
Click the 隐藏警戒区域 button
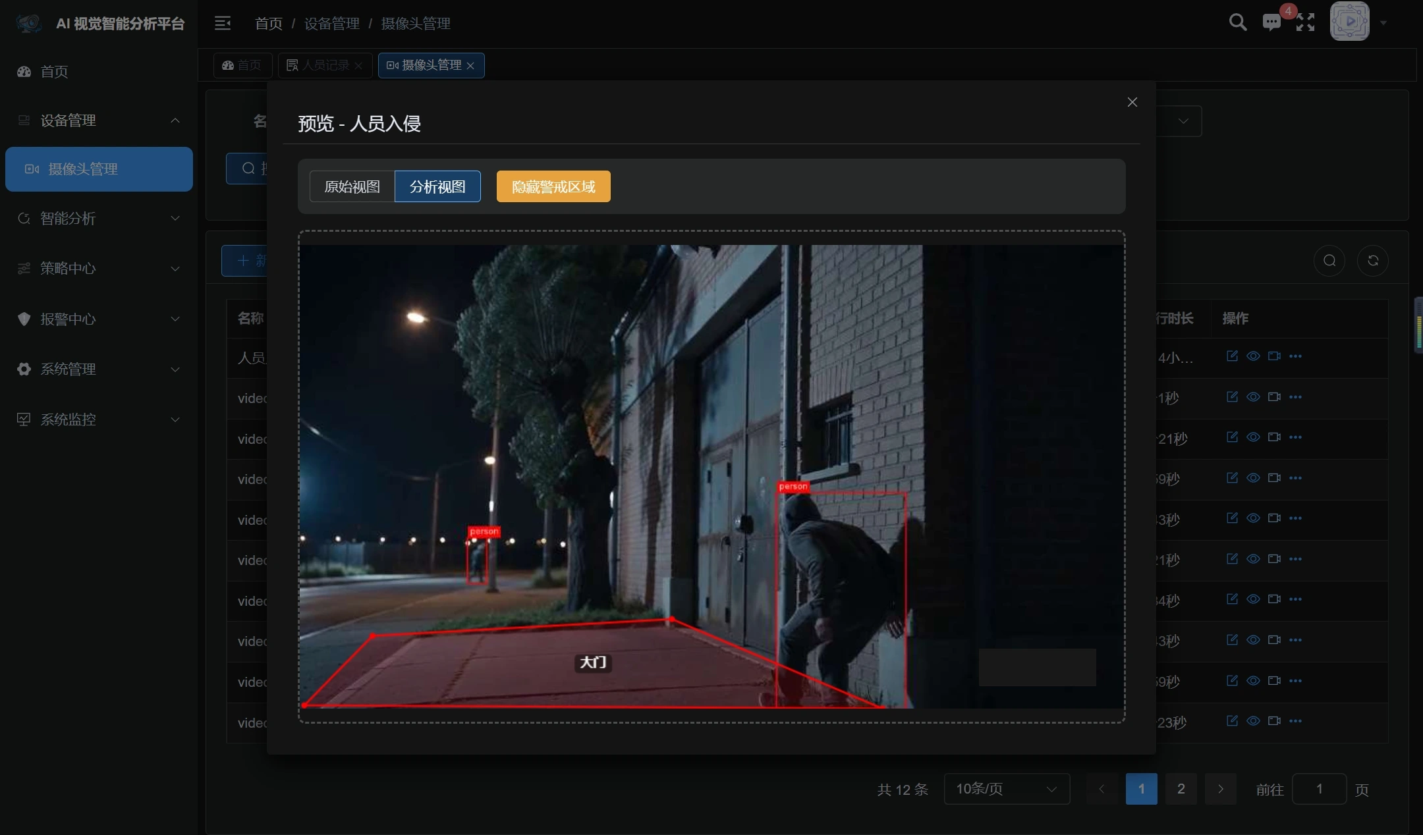point(553,186)
